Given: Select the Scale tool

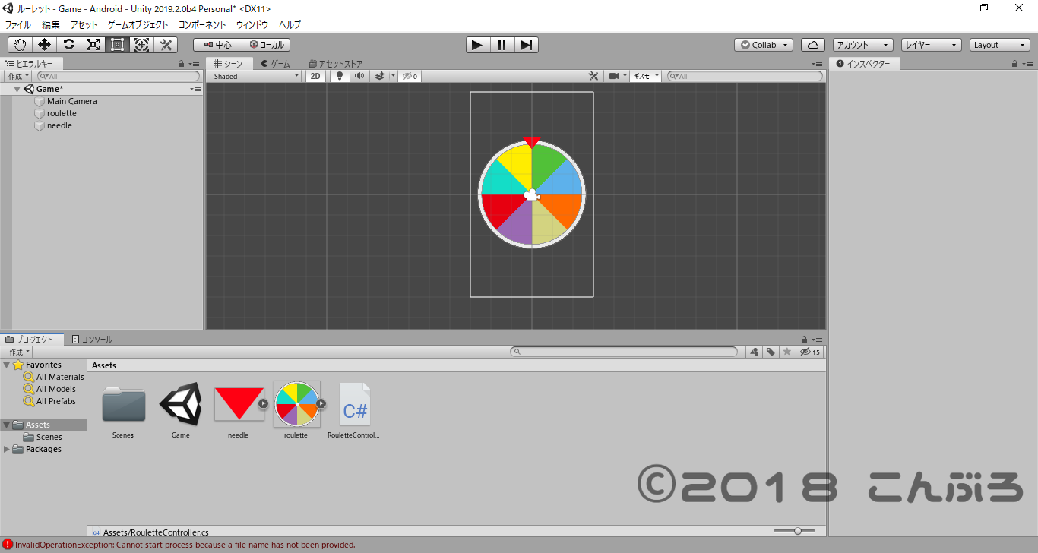Looking at the screenshot, I should pyautogui.click(x=92, y=44).
